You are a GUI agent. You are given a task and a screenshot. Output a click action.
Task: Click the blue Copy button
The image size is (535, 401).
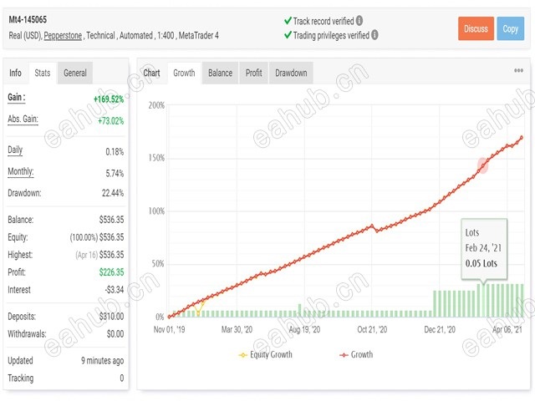coord(510,28)
